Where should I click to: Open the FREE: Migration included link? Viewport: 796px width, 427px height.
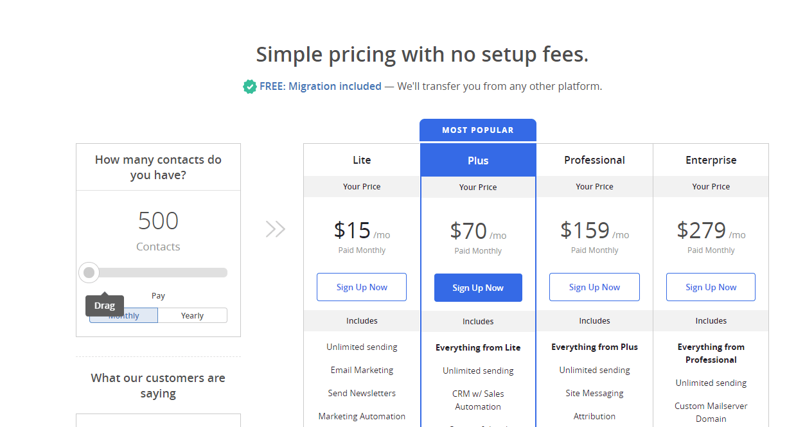tap(321, 86)
